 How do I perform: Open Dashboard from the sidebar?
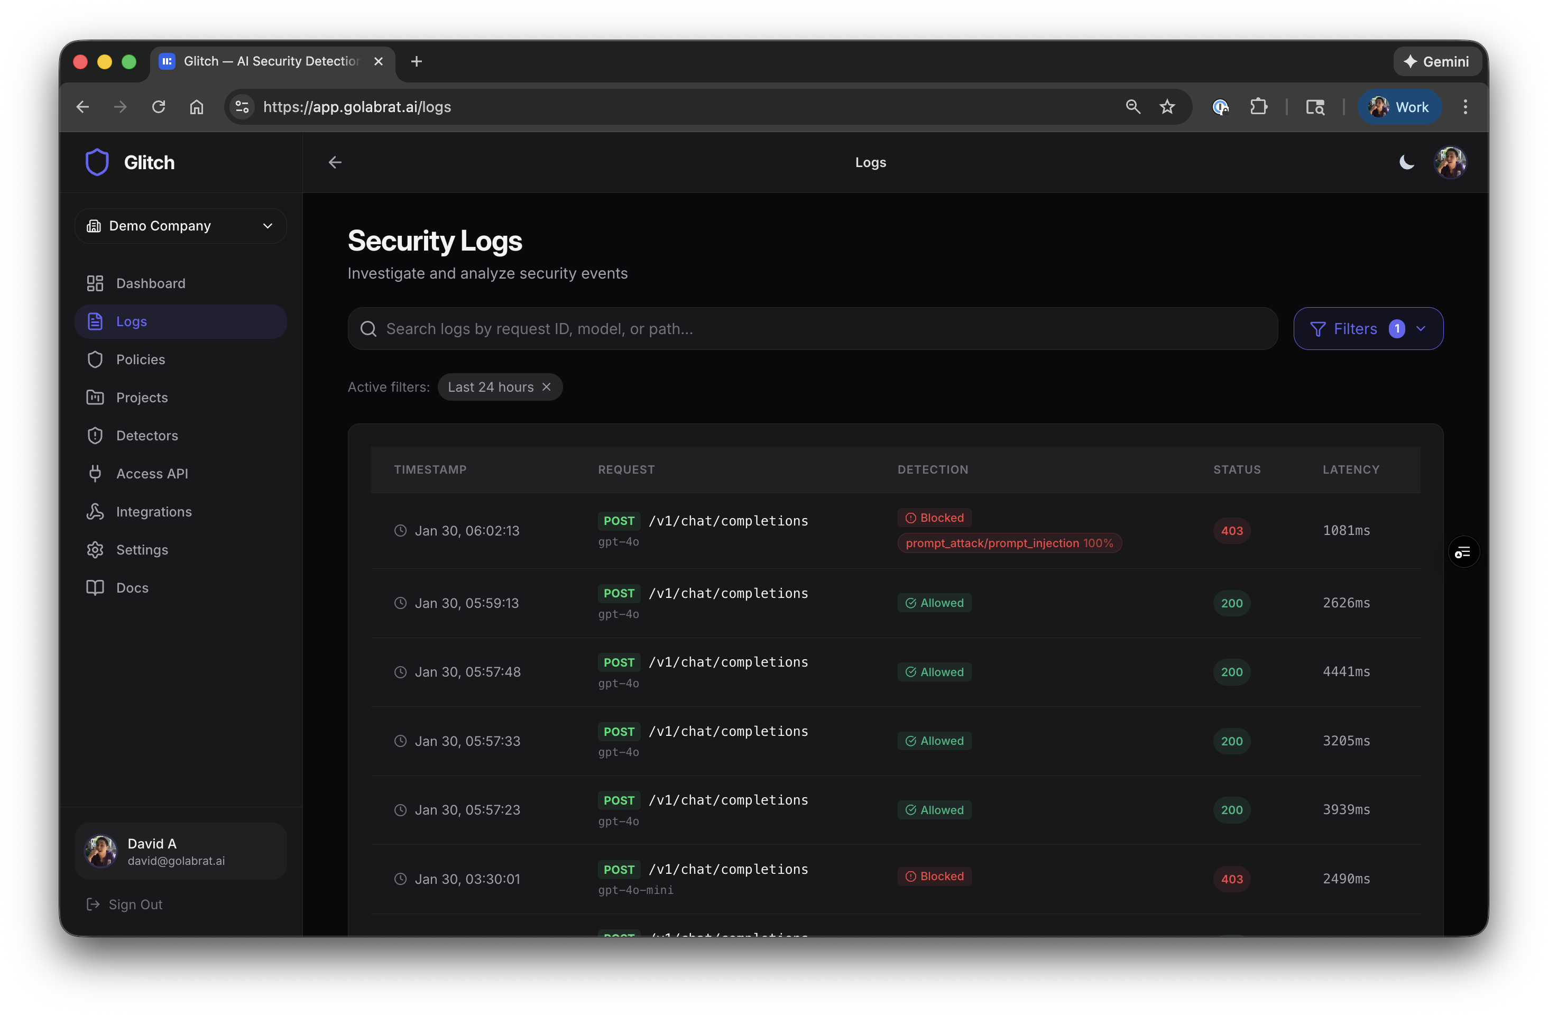151,283
